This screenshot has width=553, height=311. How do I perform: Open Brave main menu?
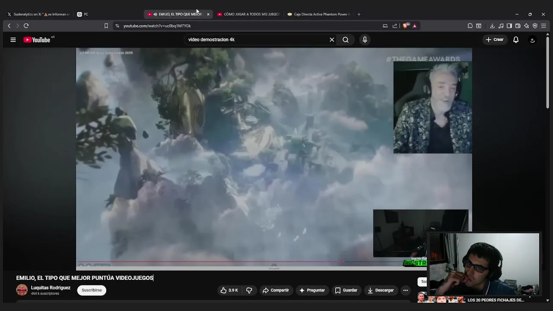[543, 26]
